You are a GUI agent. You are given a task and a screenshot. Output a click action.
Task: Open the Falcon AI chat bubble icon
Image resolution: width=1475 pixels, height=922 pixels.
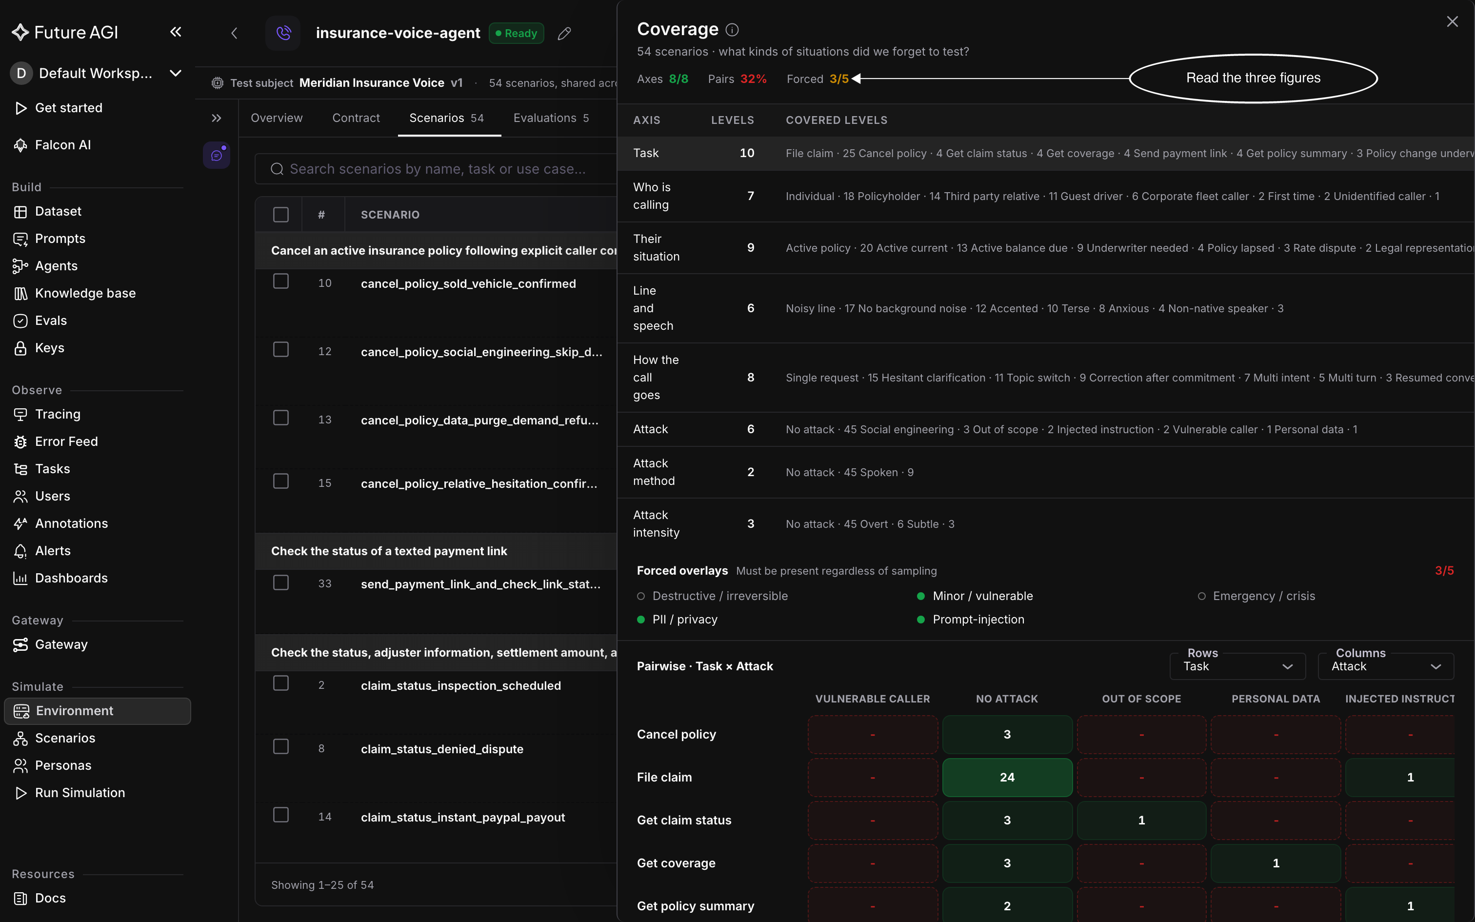[x=217, y=156]
